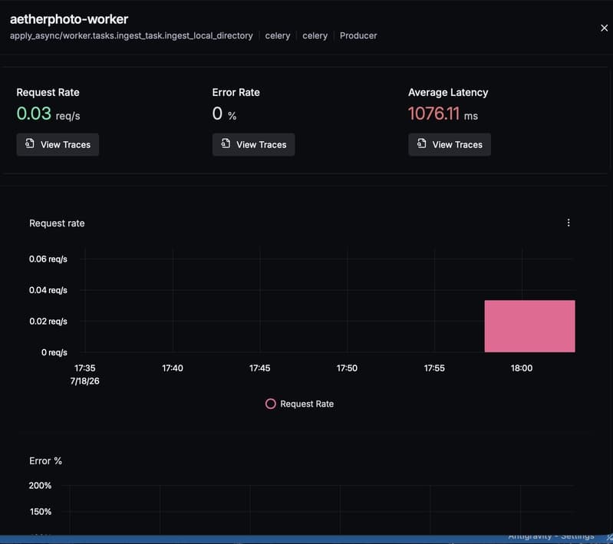This screenshot has width=613, height=544.
Task: Click the Error % chart title
Action: (x=45, y=461)
